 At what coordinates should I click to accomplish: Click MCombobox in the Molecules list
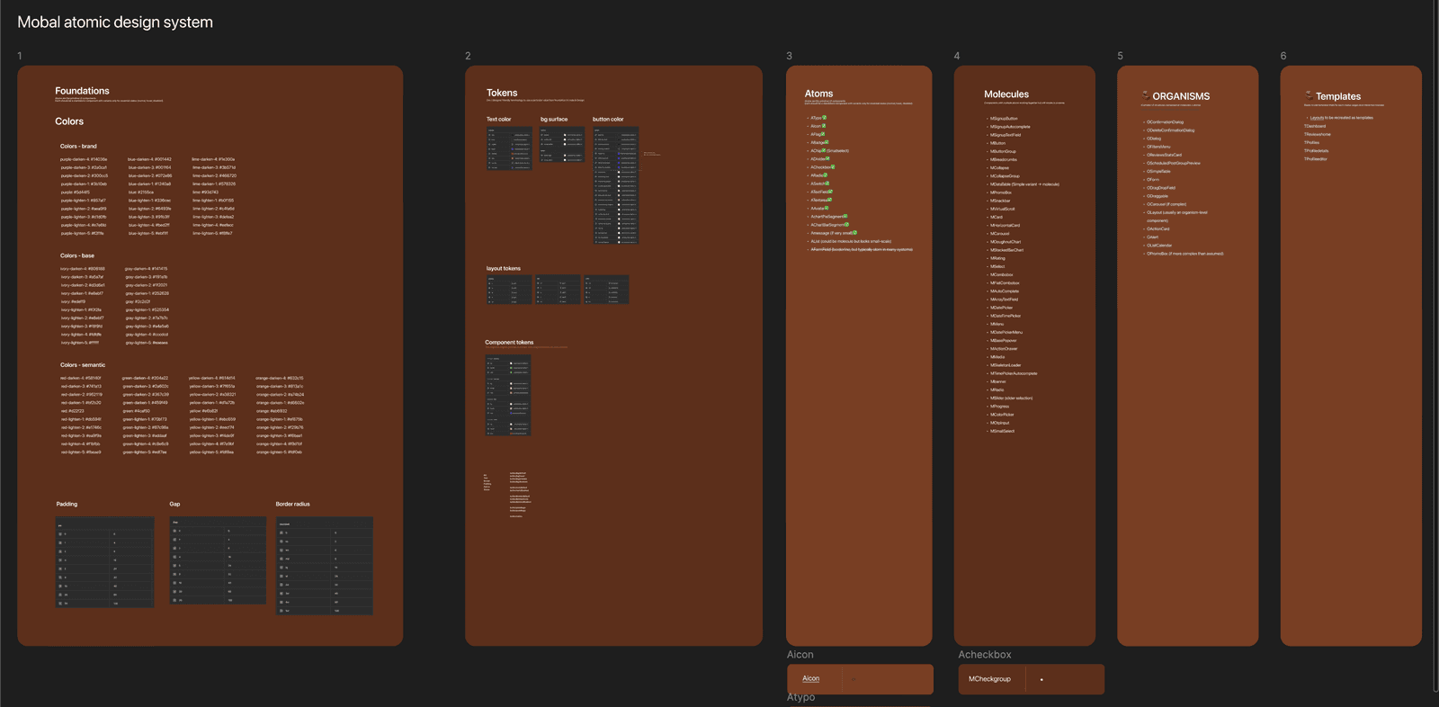1001,274
